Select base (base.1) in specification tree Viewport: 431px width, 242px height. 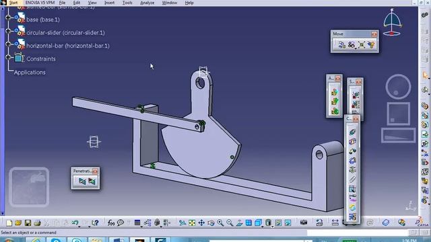43,19
